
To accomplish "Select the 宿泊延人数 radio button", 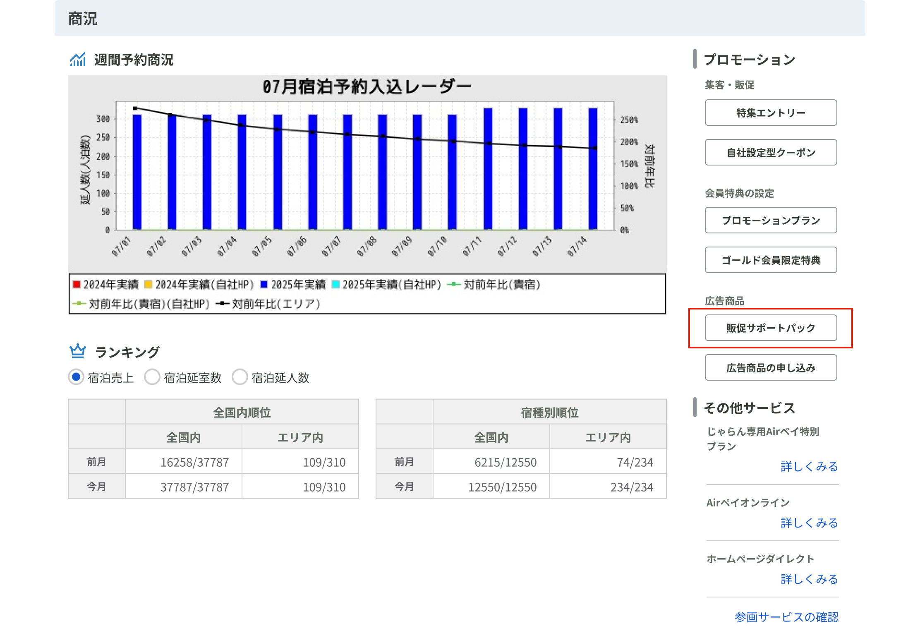I will (240, 377).
